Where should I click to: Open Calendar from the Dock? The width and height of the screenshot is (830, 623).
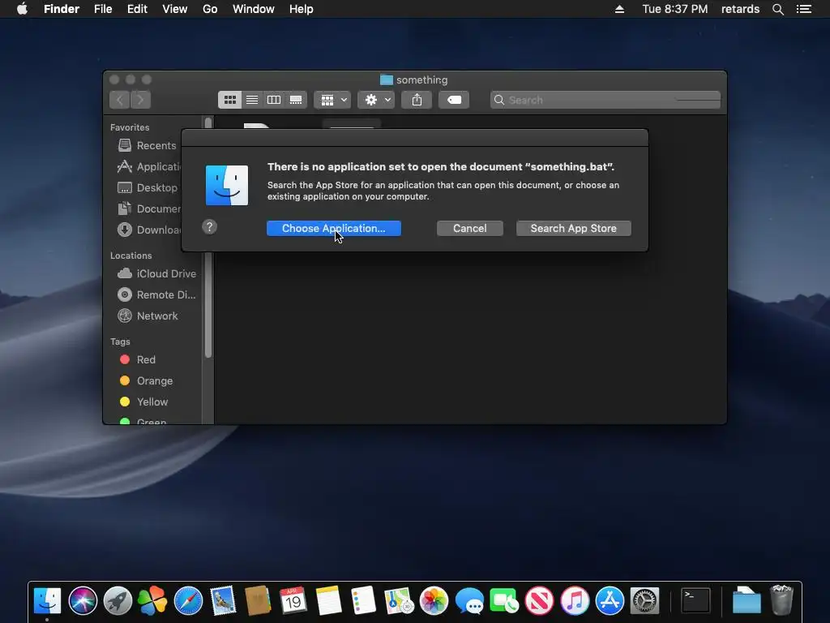pos(293,601)
